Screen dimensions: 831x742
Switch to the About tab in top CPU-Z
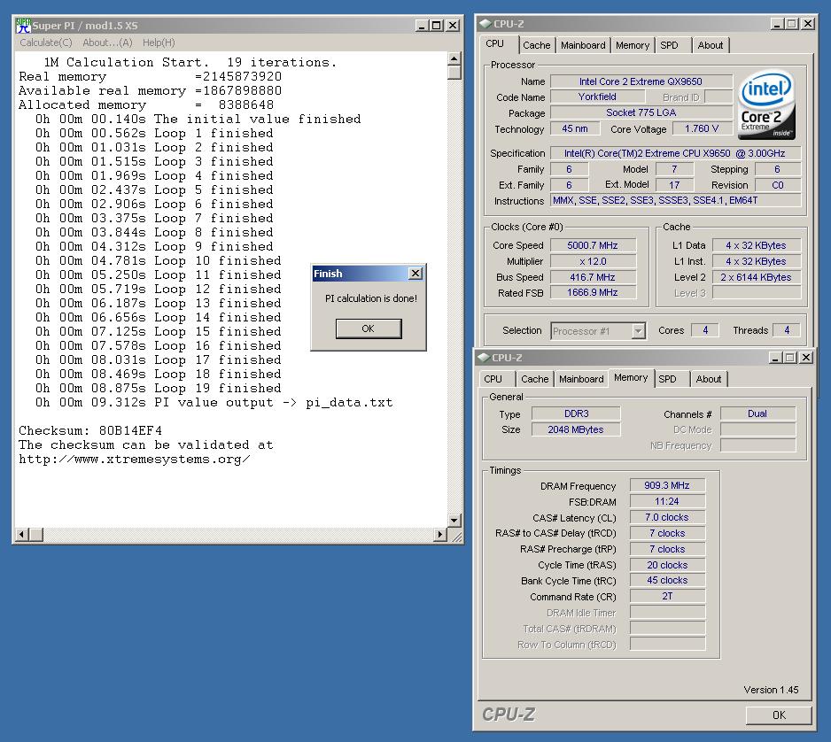[711, 45]
